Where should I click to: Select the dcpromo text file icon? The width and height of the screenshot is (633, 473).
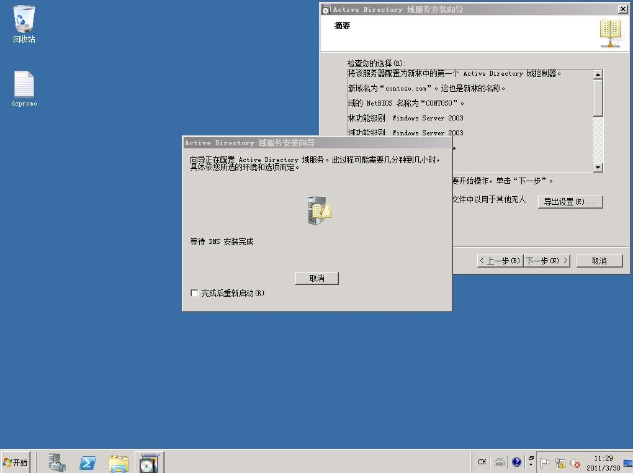coord(24,89)
